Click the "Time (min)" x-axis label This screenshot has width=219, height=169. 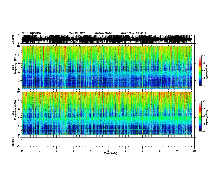coord(111,153)
